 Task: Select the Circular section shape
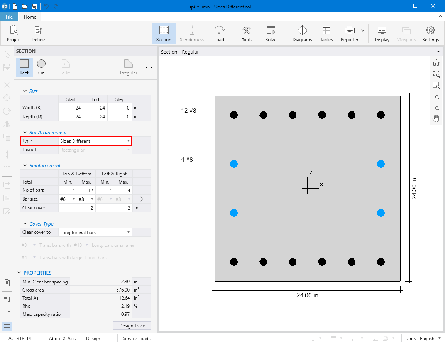tap(41, 67)
